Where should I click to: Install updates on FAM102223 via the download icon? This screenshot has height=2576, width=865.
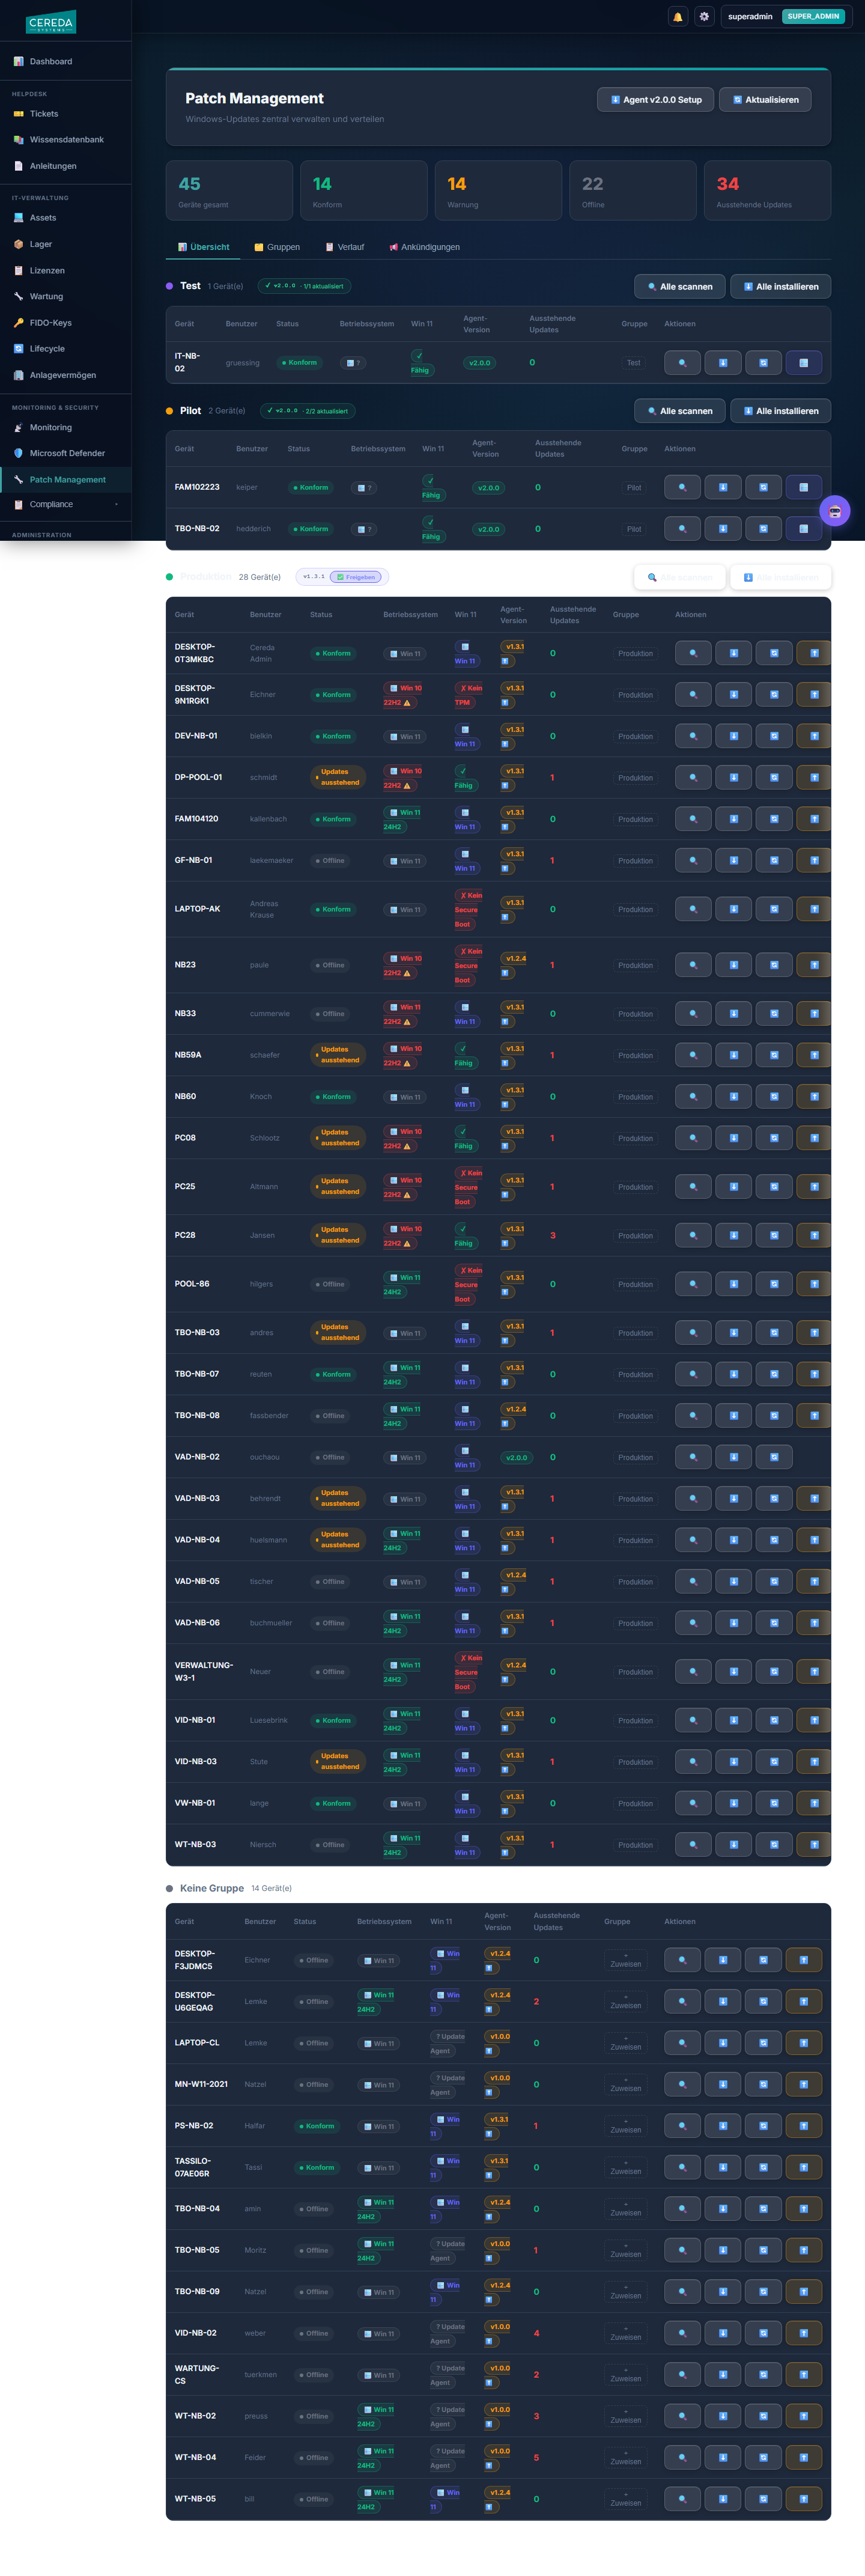(x=723, y=488)
